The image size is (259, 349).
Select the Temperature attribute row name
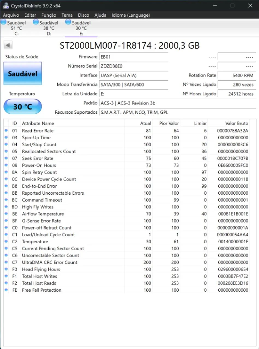pyautogui.click(x=35, y=242)
